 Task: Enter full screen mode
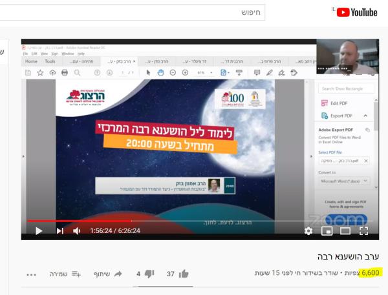point(363,230)
